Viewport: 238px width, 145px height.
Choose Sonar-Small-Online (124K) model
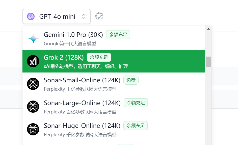pyautogui.click(x=114, y=84)
